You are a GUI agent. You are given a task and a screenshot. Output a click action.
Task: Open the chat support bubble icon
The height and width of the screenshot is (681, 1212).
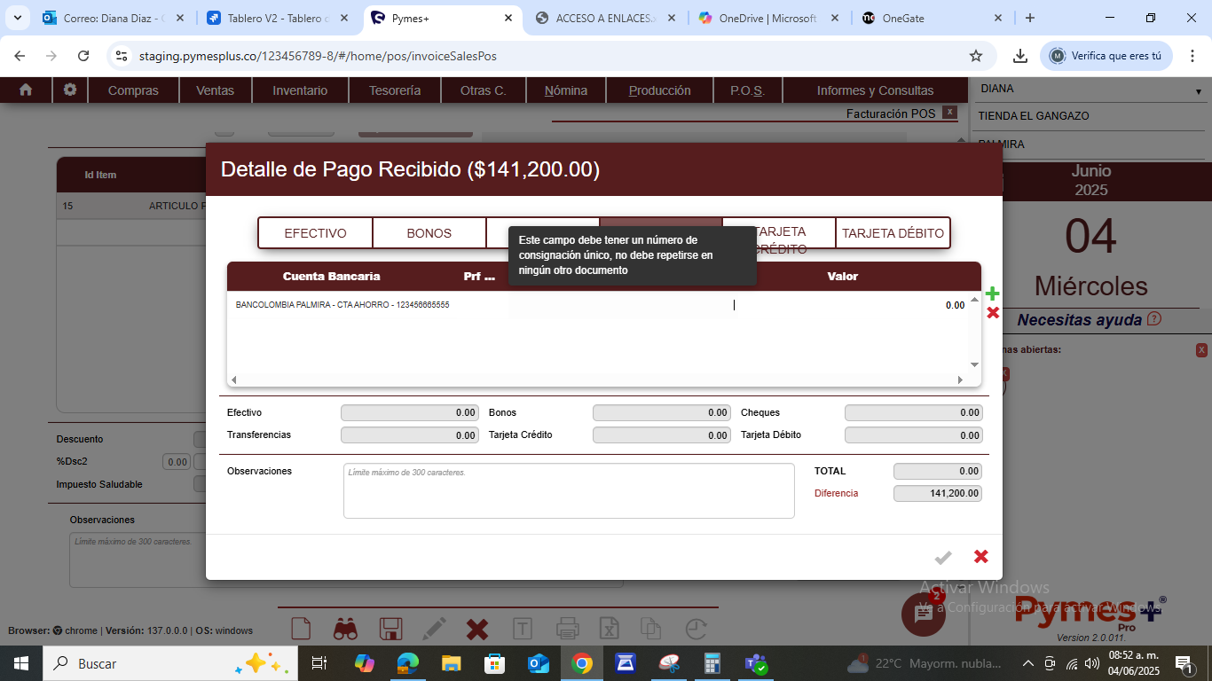923,614
